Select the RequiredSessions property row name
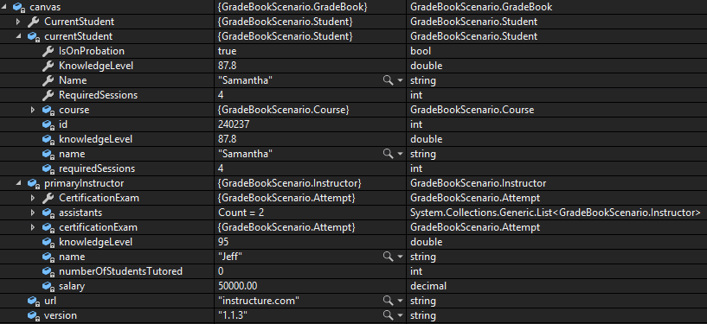The image size is (707, 324). coord(99,95)
